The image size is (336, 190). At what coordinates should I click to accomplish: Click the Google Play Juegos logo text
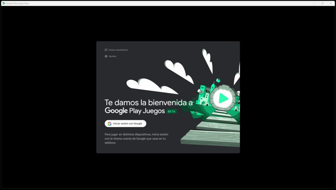[x=135, y=111]
